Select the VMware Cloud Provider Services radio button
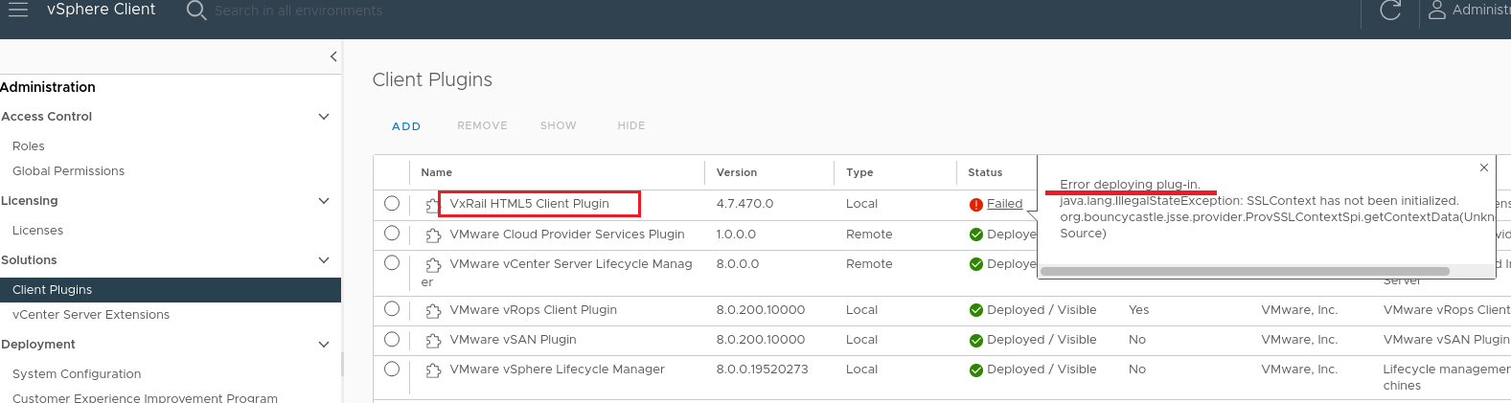 (392, 234)
